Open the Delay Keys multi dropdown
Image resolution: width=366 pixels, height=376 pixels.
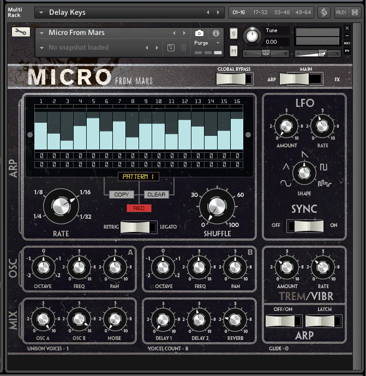click(41, 13)
